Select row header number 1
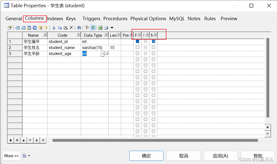Screen dimensions: 277x164 click(15, 42)
